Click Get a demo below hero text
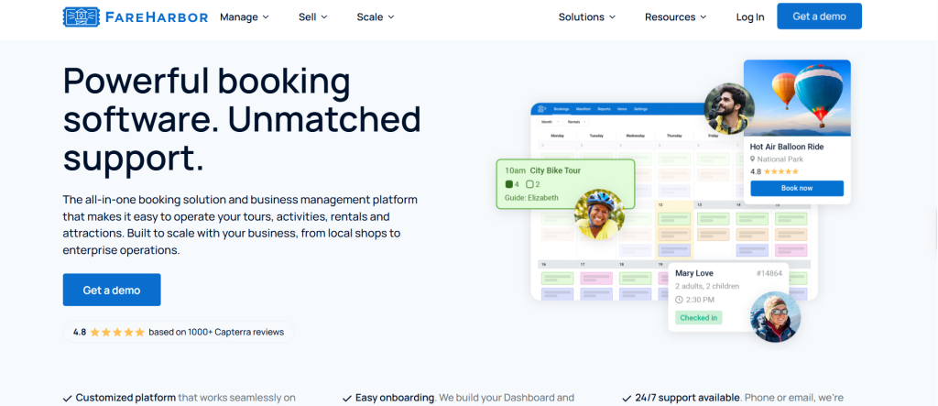Viewport: 938px width, 406px height. 112,290
